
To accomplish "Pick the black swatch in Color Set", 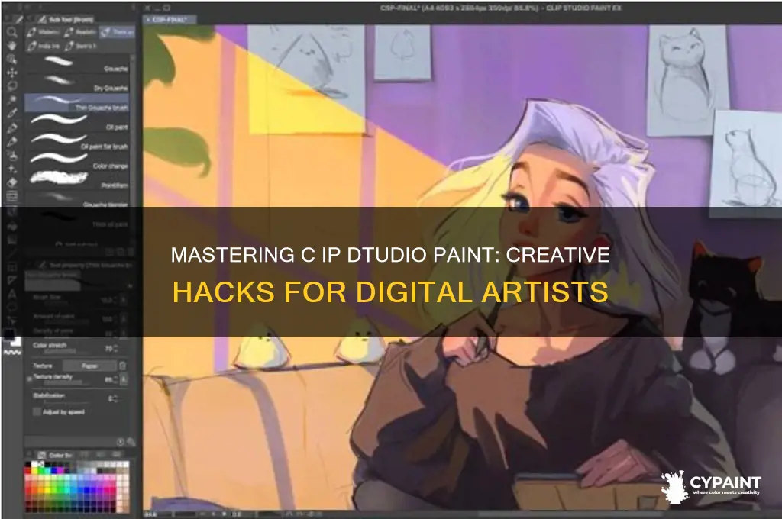I will [x=28, y=464].
